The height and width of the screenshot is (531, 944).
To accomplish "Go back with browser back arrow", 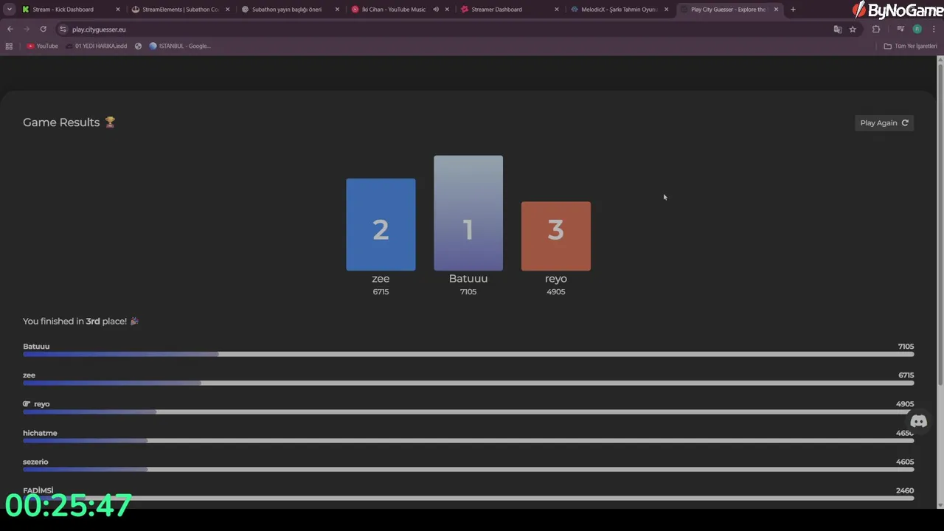I will (x=10, y=29).
